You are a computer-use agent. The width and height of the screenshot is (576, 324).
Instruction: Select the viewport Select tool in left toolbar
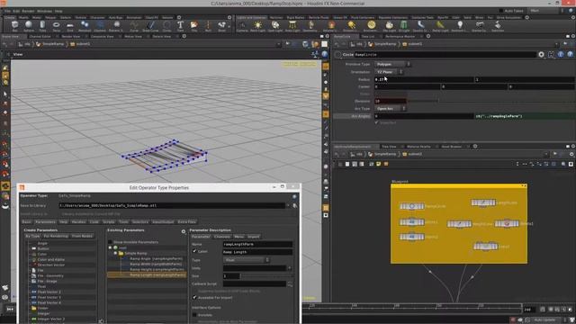click(x=5, y=94)
